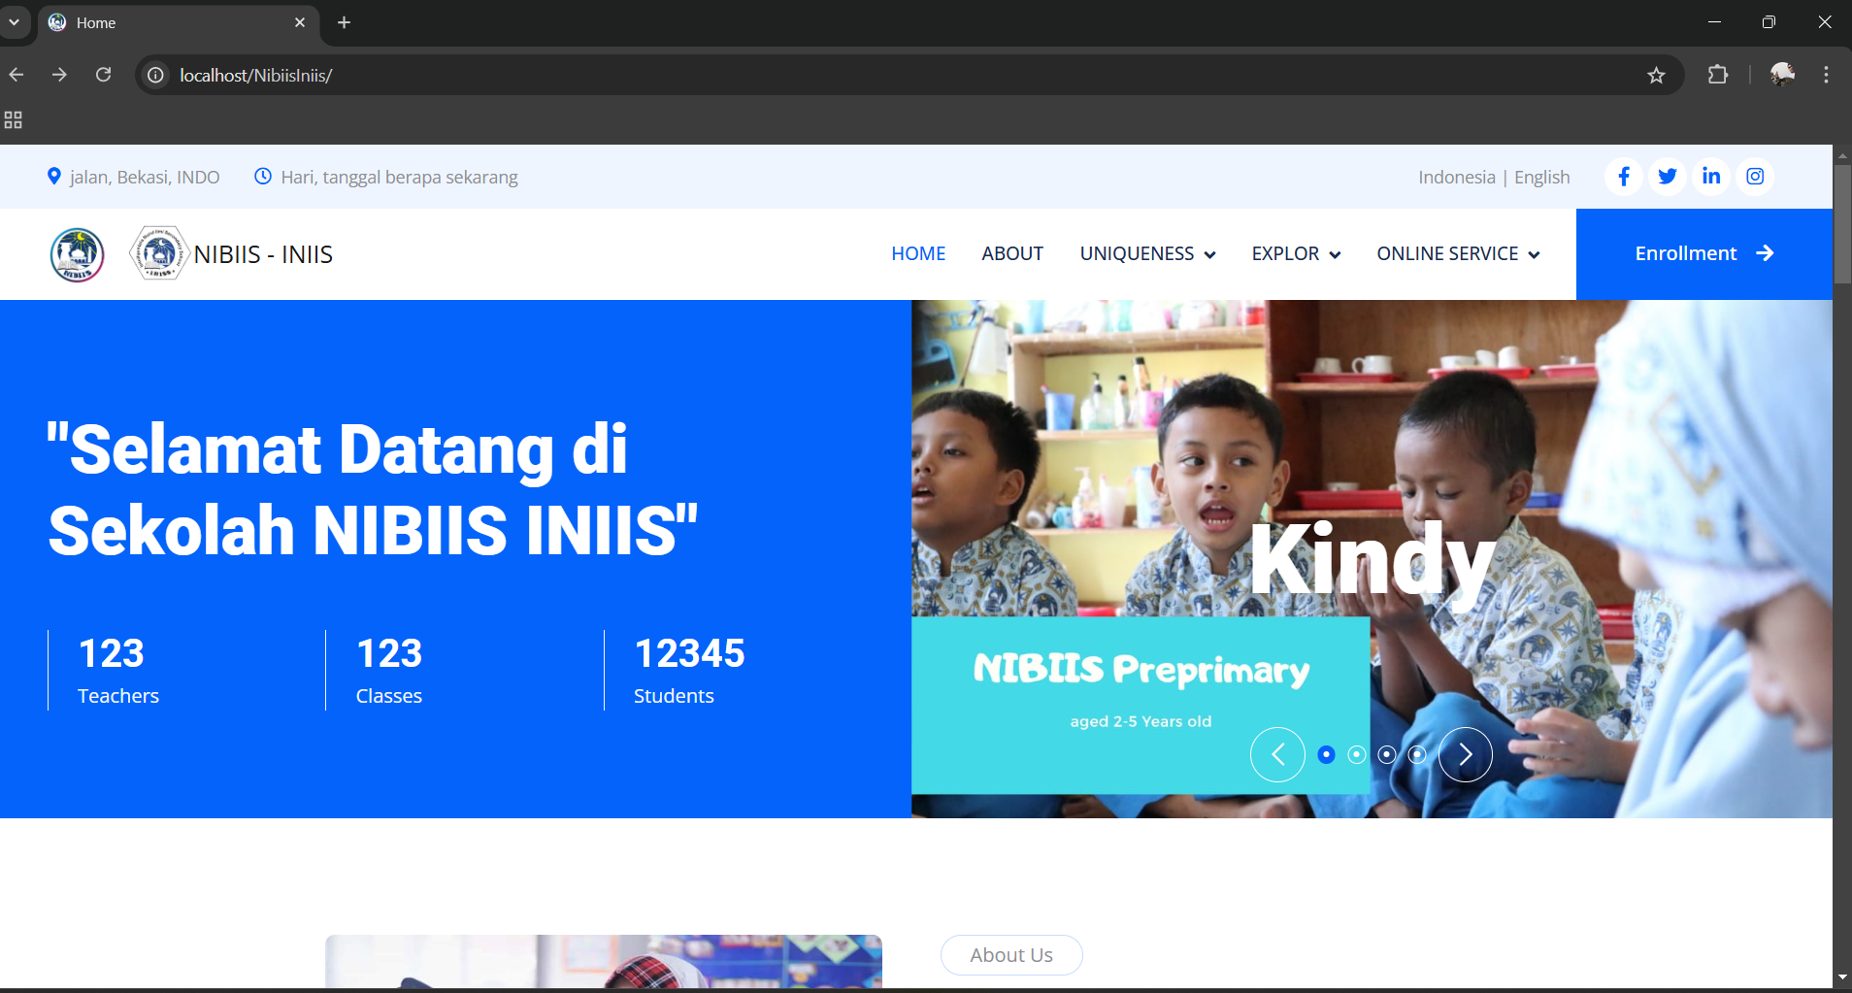Expand the ONLINE SERVICE dropdown menu
The height and width of the screenshot is (993, 1852).
(x=1458, y=254)
